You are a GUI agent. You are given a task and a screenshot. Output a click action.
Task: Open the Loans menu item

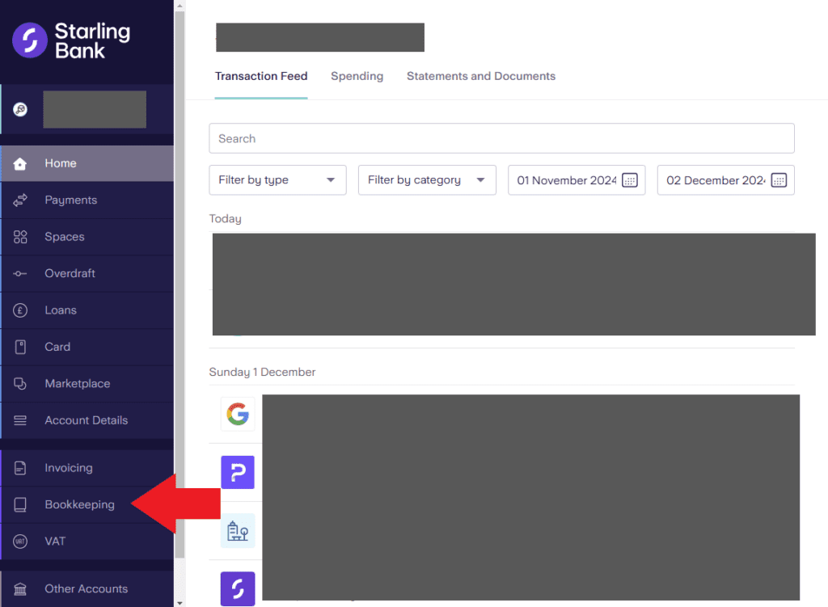click(87, 310)
